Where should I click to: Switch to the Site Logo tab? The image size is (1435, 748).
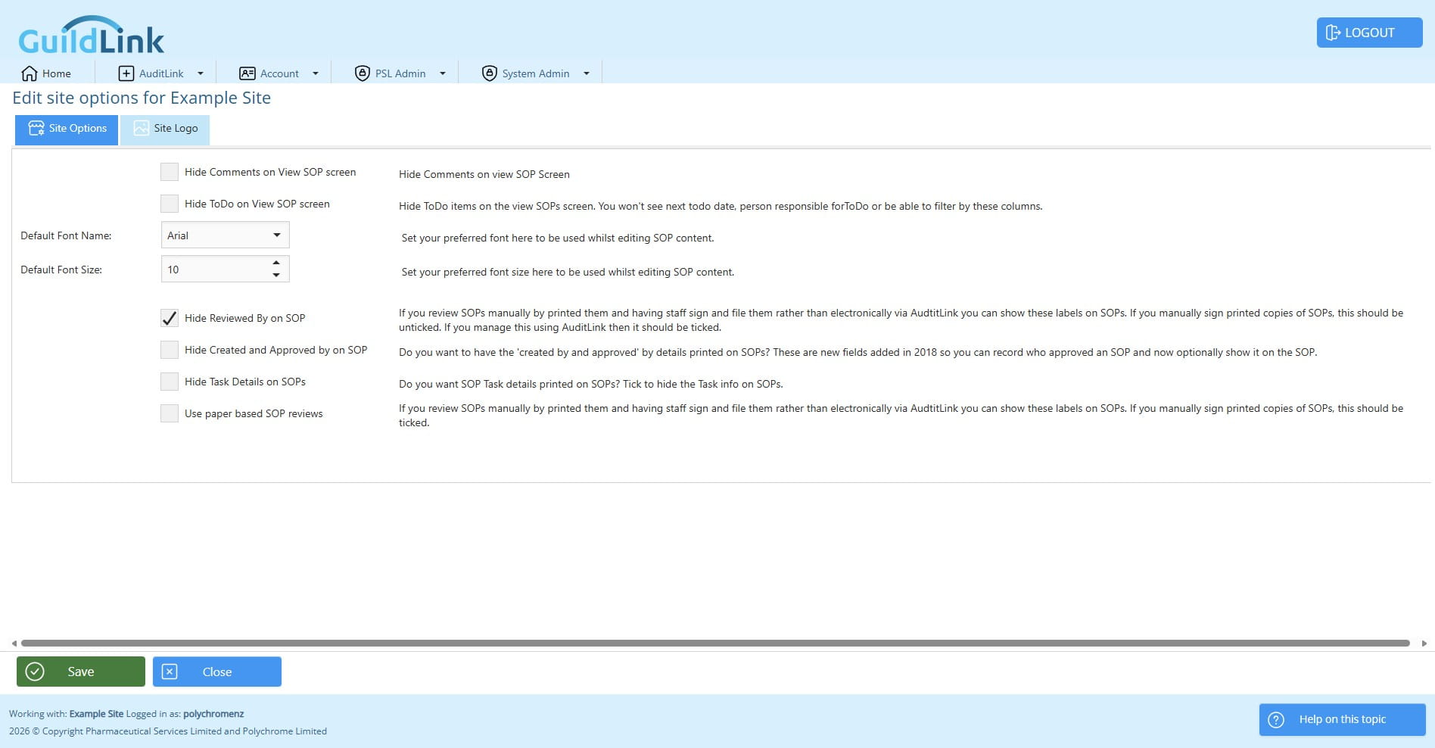pos(165,129)
